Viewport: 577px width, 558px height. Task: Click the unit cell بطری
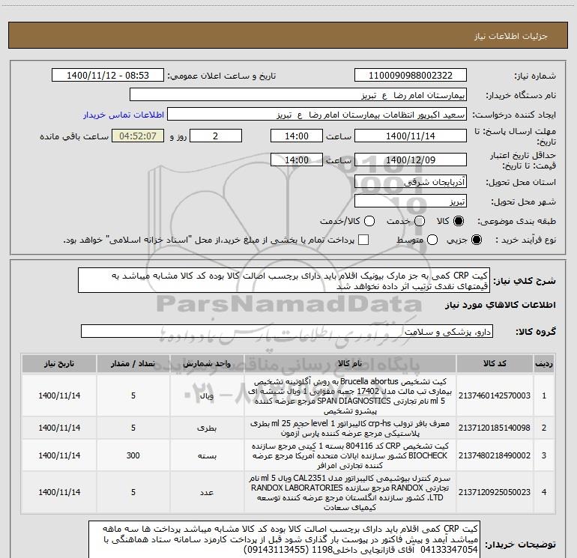click(x=207, y=428)
